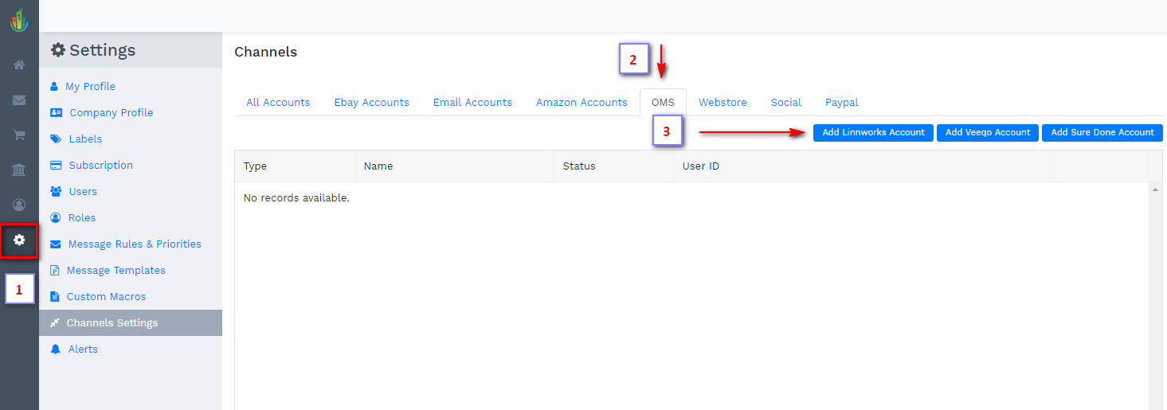Click Add Linnworks Account button

click(x=873, y=133)
